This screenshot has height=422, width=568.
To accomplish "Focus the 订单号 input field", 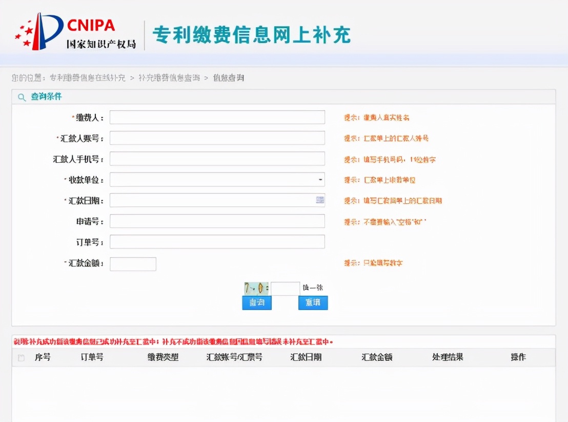I will pyautogui.click(x=217, y=242).
